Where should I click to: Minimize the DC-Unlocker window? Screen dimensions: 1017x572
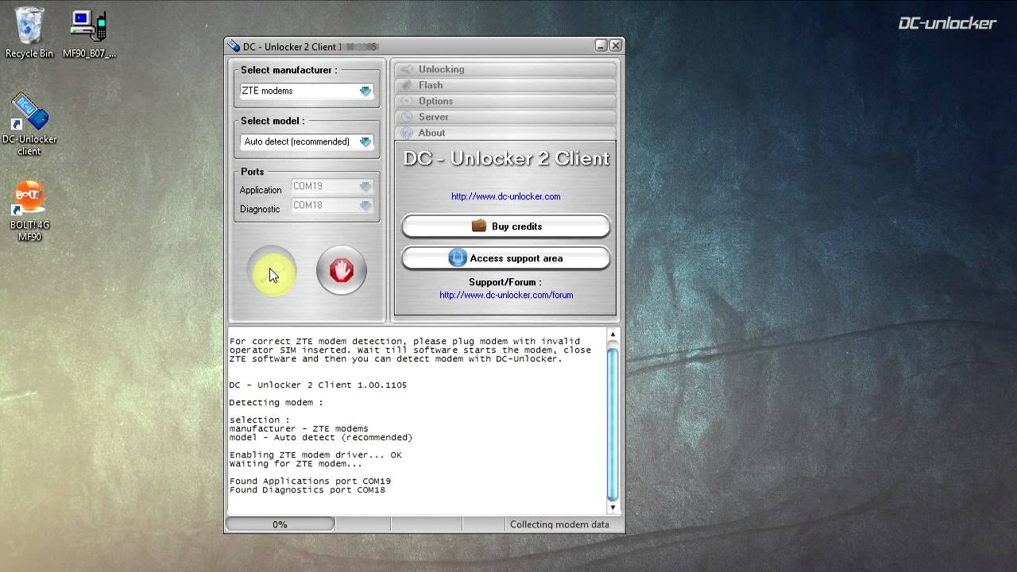point(601,46)
